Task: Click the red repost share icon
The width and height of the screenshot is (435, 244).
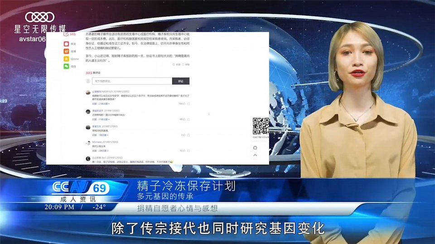Action: tap(67, 43)
